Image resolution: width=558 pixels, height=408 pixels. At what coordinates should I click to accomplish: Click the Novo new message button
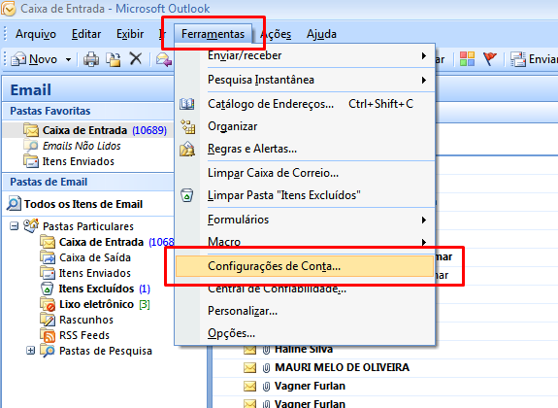pos(34,59)
